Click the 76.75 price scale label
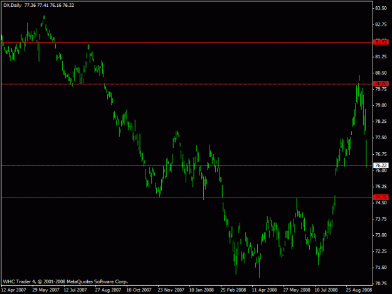This screenshot has height=294, width=392. point(381,154)
